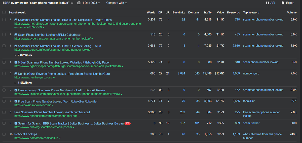Open URL dropdown arrow for aura.com link
The height and width of the screenshot is (143, 302).
click(x=92, y=50)
